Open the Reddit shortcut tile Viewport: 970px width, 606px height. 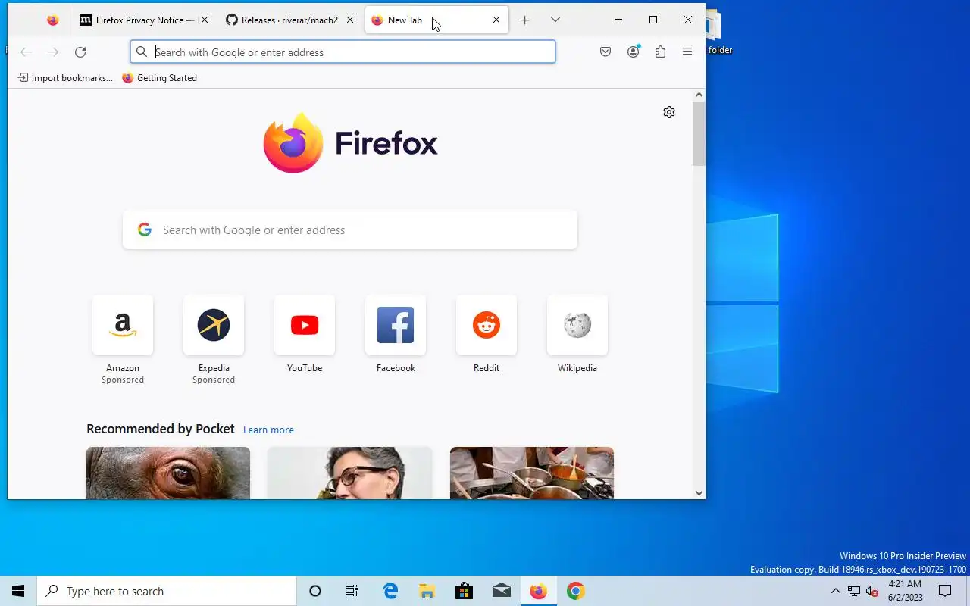487,335
